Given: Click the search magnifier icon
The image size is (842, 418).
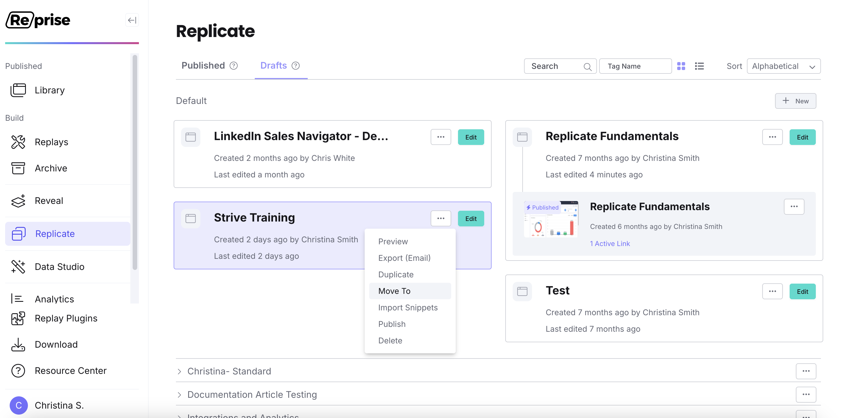Looking at the screenshot, I should click(x=587, y=66).
